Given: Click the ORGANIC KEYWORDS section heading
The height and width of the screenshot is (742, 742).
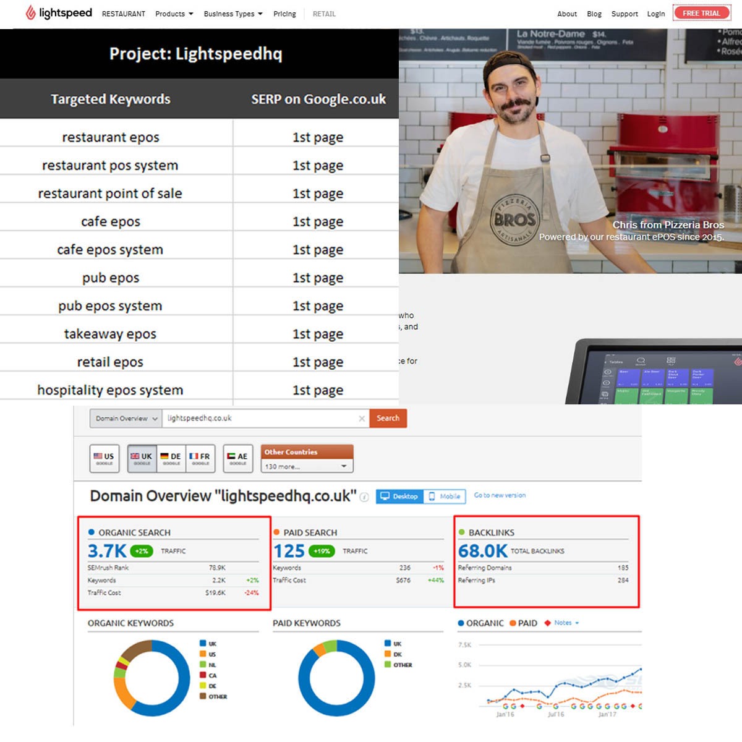Looking at the screenshot, I should (x=130, y=623).
